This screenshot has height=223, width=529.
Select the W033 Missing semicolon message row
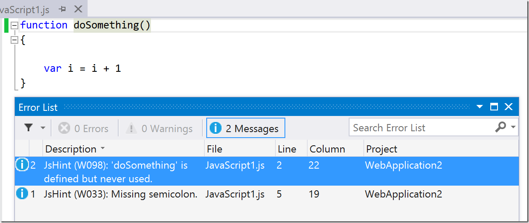(267, 194)
